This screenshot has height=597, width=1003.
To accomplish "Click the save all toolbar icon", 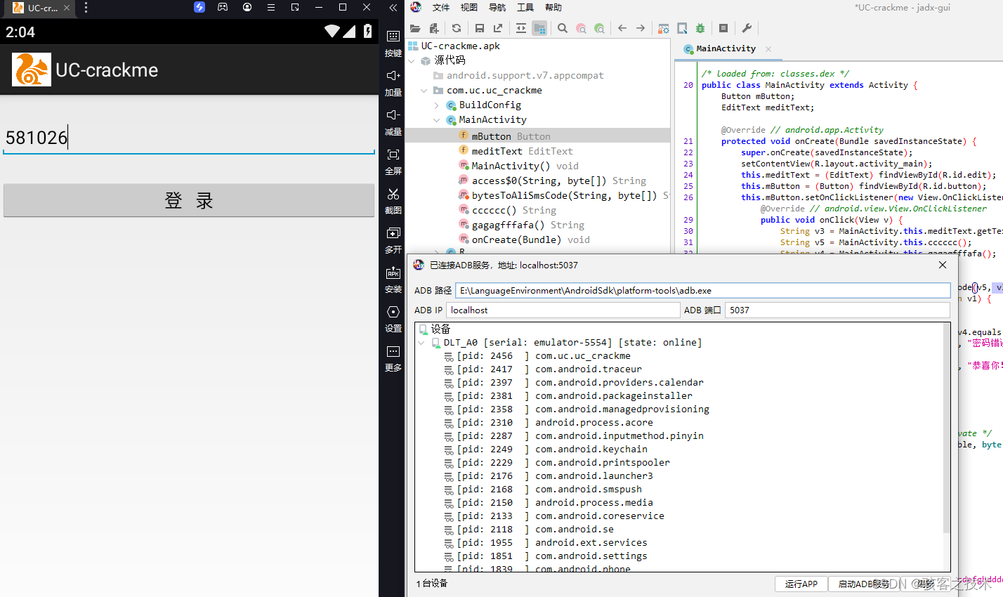I will point(479,28).
